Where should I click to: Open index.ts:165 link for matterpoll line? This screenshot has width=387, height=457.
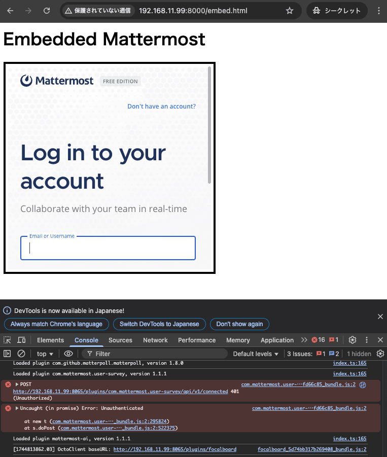coord(349,363)
